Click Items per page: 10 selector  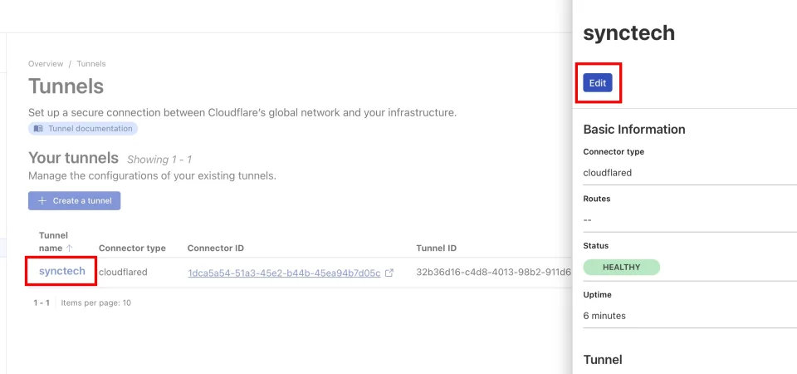[96, 303]
